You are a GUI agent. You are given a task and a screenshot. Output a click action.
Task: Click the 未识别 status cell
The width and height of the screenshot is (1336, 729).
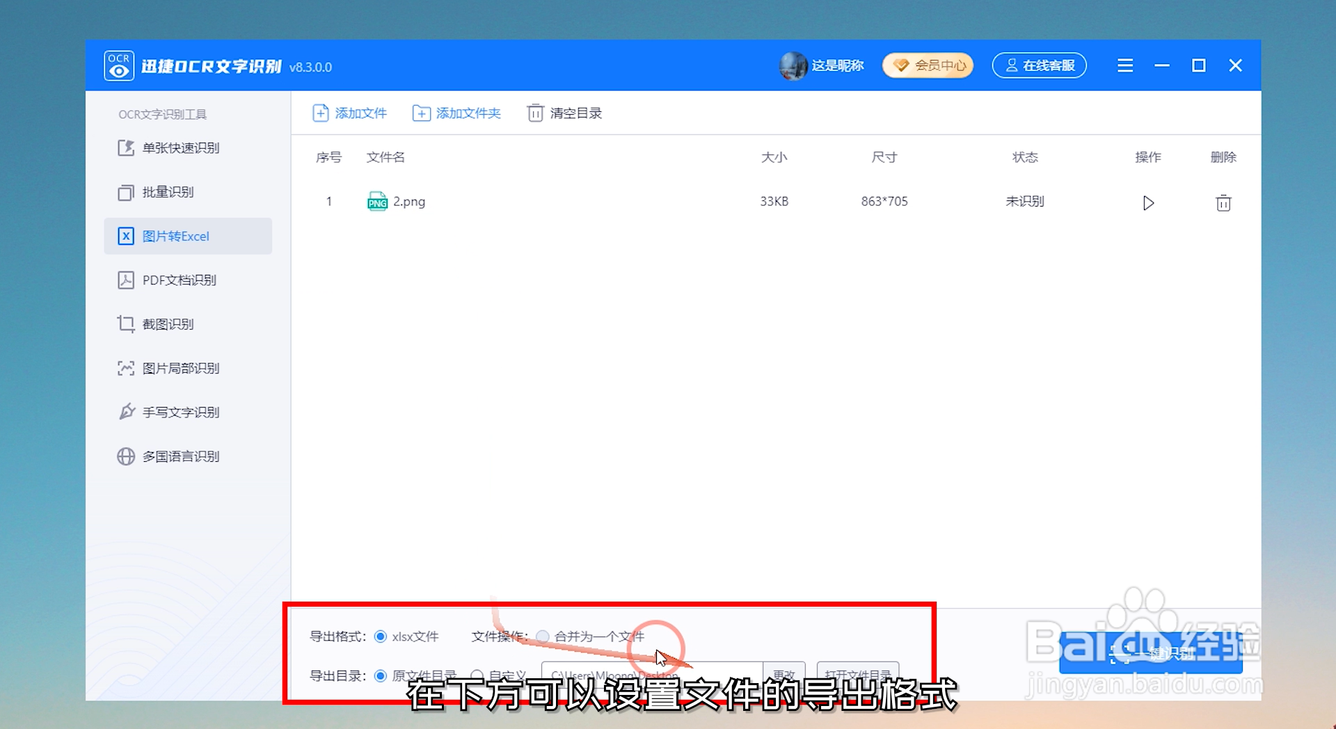click(x=1024, y=201)
